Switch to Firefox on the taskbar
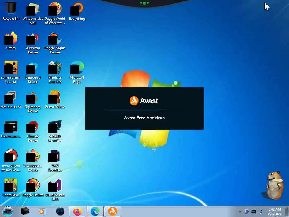Viewport: 289px width, 217px height. [78, 211]
